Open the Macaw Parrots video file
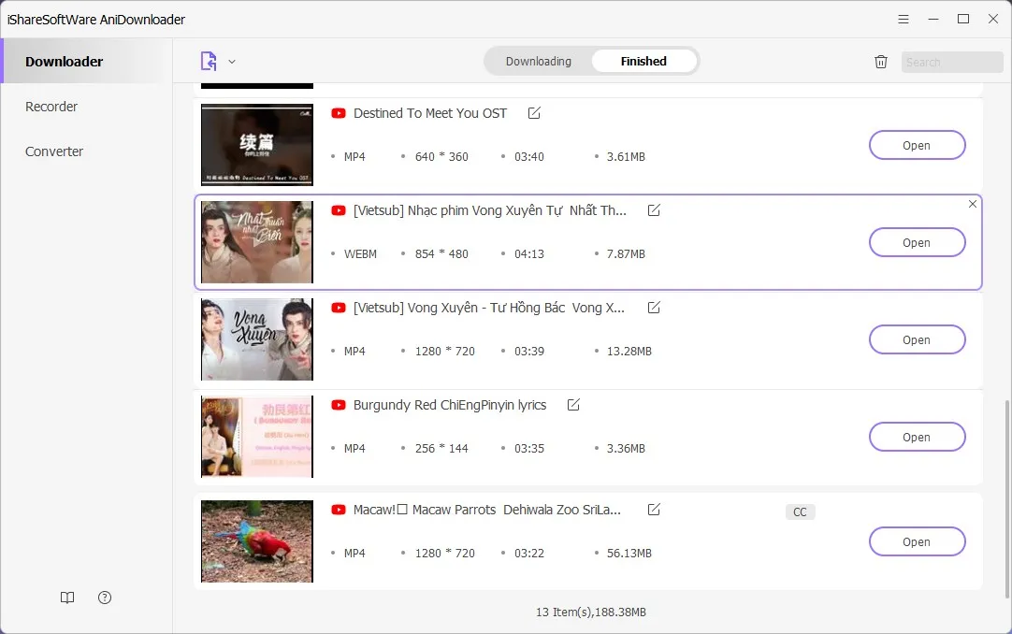Viewport: 1012px width, 634px height. [x=918, y=541]
